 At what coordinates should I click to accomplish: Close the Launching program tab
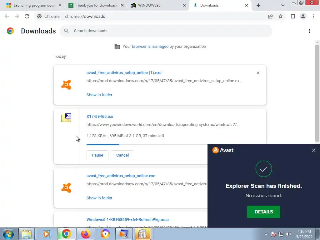(60, 5)
